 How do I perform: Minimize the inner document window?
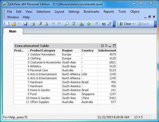[x=145, y=17]
